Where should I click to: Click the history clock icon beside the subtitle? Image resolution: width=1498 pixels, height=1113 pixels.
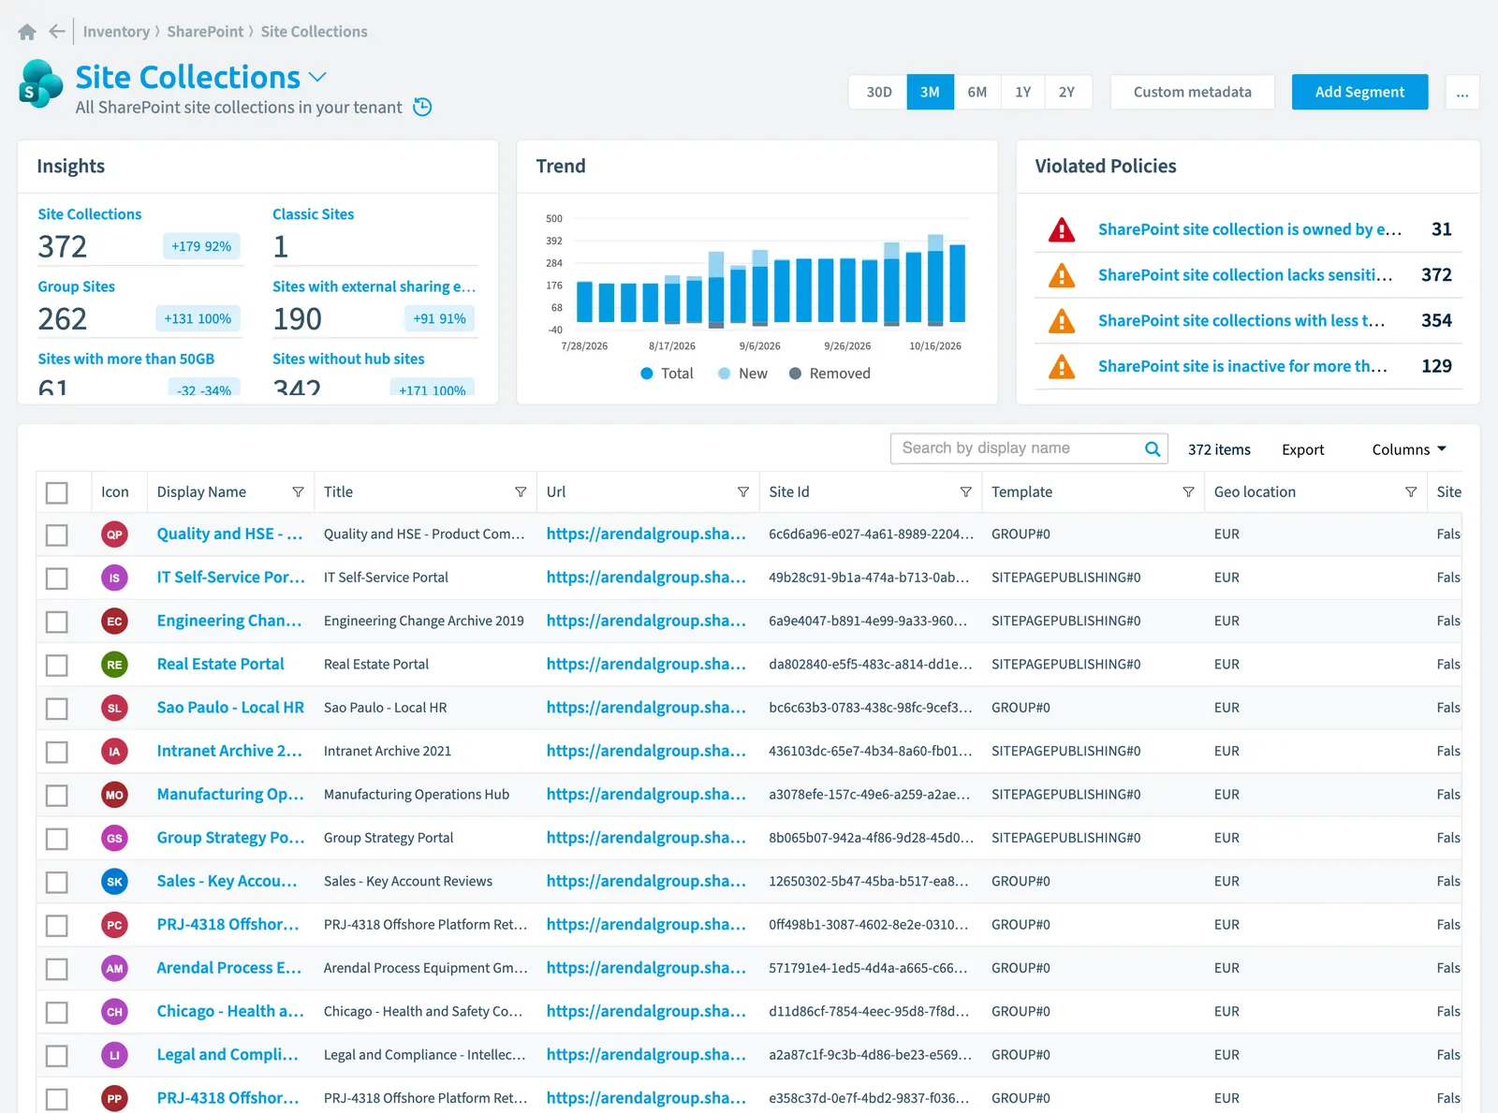point(423,107)
